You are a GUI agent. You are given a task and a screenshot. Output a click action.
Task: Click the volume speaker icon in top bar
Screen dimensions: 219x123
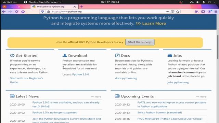[198, 2]
